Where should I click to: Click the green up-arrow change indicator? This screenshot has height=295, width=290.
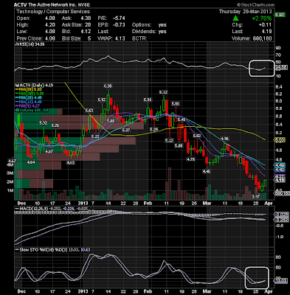235,18
